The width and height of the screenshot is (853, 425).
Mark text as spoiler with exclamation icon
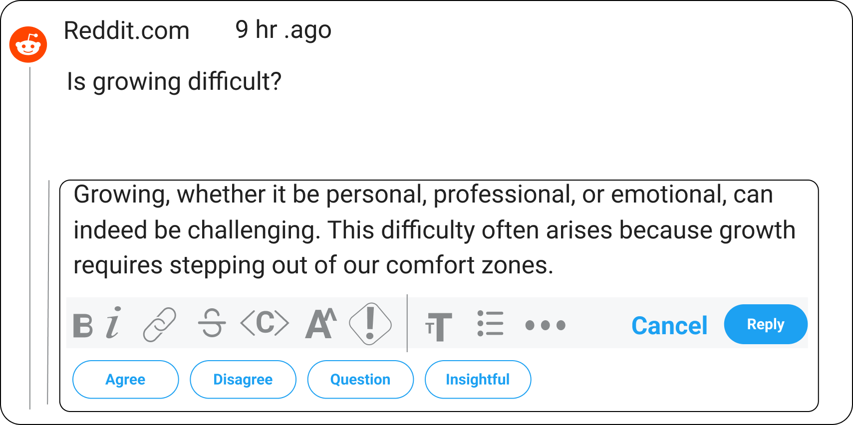click(x=370, y=324)
